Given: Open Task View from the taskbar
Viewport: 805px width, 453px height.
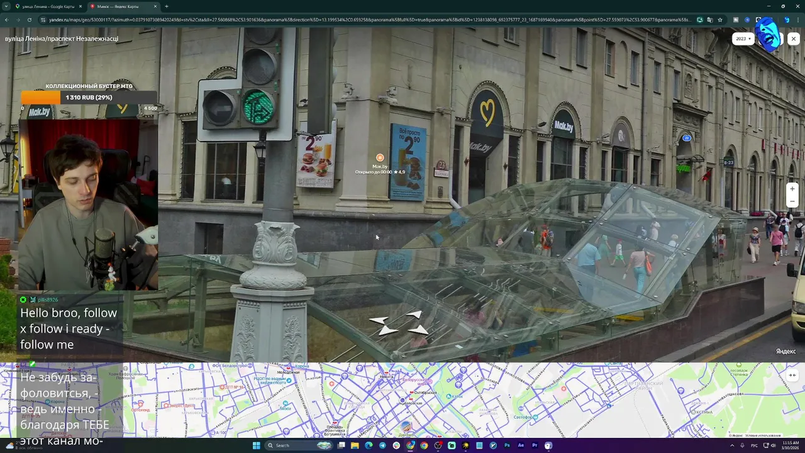Looking at the screenshot, I should click(341, 445).
